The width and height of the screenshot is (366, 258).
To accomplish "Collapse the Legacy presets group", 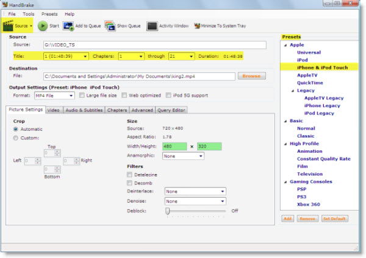I will (x=293, y=91).
